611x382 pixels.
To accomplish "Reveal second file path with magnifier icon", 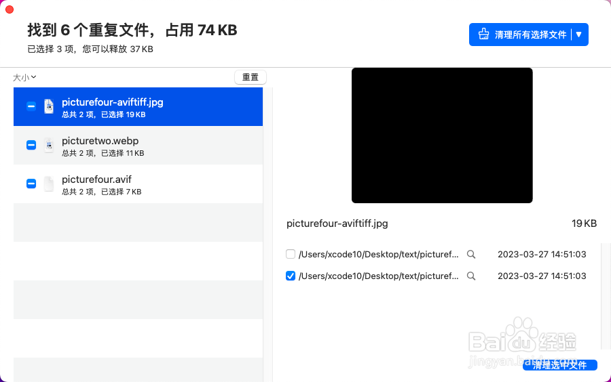I will click(x=471, y=276).
